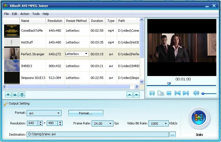Open Letterbox dropdown for Perfect.Stranger
The height and width of the screenshot is (142, 221).
point(86,54)
